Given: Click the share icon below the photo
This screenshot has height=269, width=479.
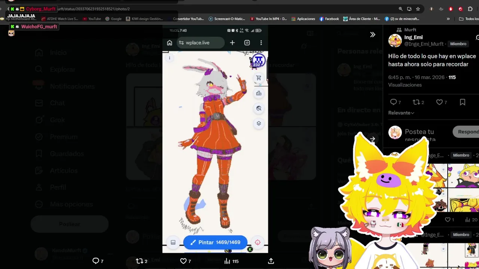Looking at the screenshot, I should click(271, 261).
